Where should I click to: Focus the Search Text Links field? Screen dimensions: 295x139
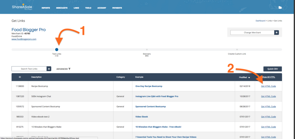pyautogui.click(x=29, y=69)
